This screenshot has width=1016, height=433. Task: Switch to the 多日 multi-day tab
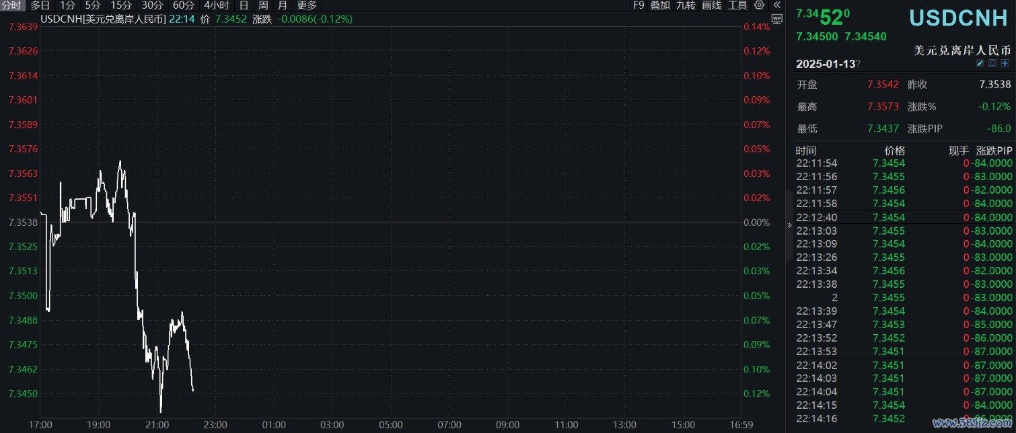(40, 5)
